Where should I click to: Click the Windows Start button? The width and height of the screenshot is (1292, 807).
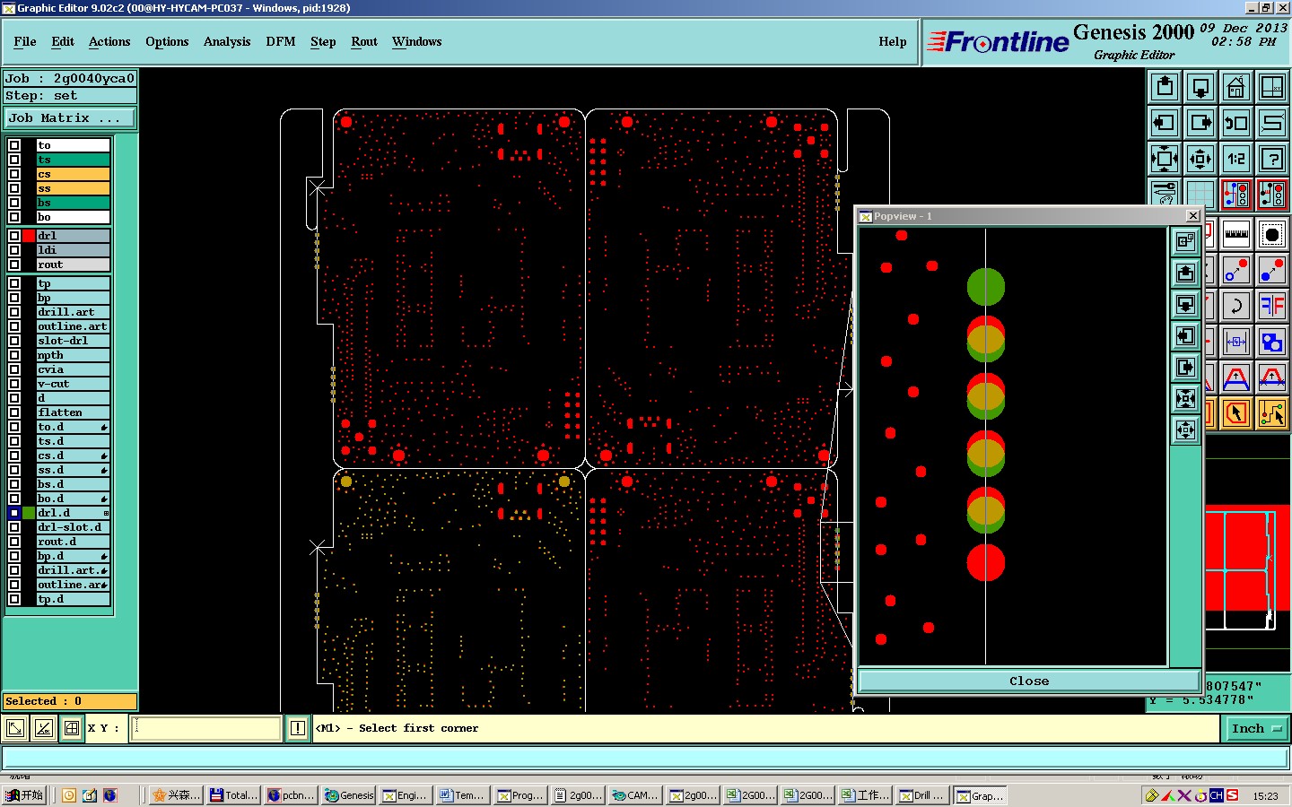tap(24, 795)
